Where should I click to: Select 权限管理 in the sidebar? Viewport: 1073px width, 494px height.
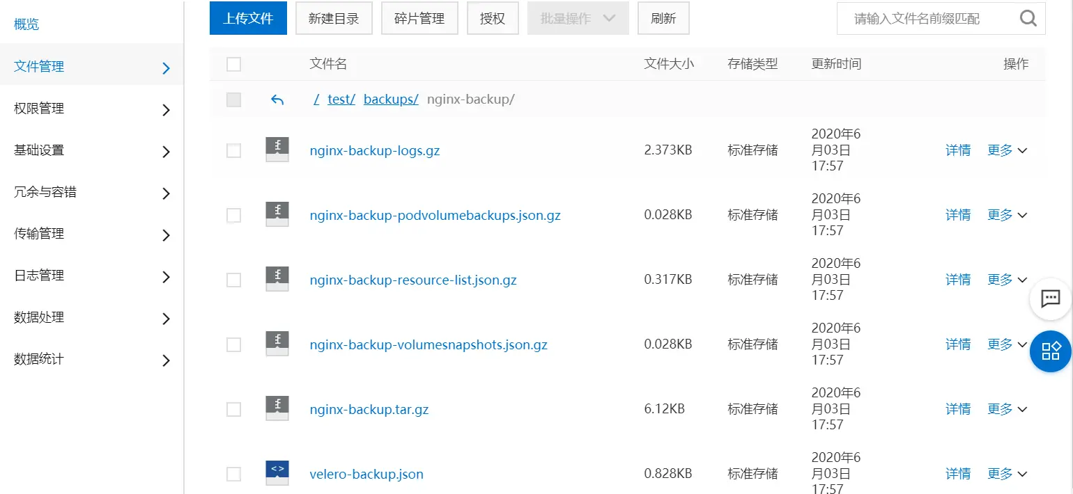pyautogui.click(x=39, y=108)
